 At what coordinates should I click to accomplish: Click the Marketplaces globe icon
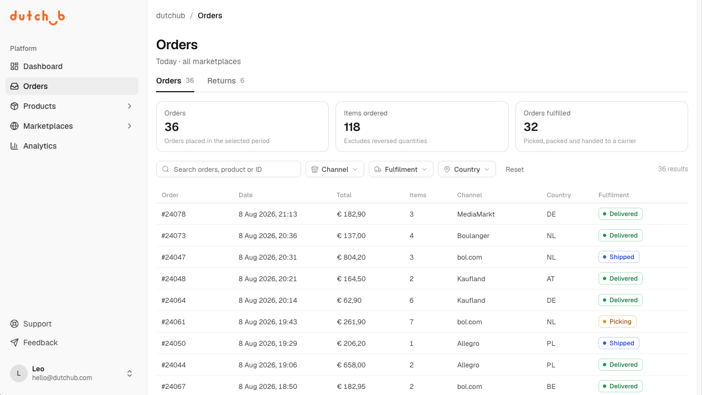(x=14, y=126)
